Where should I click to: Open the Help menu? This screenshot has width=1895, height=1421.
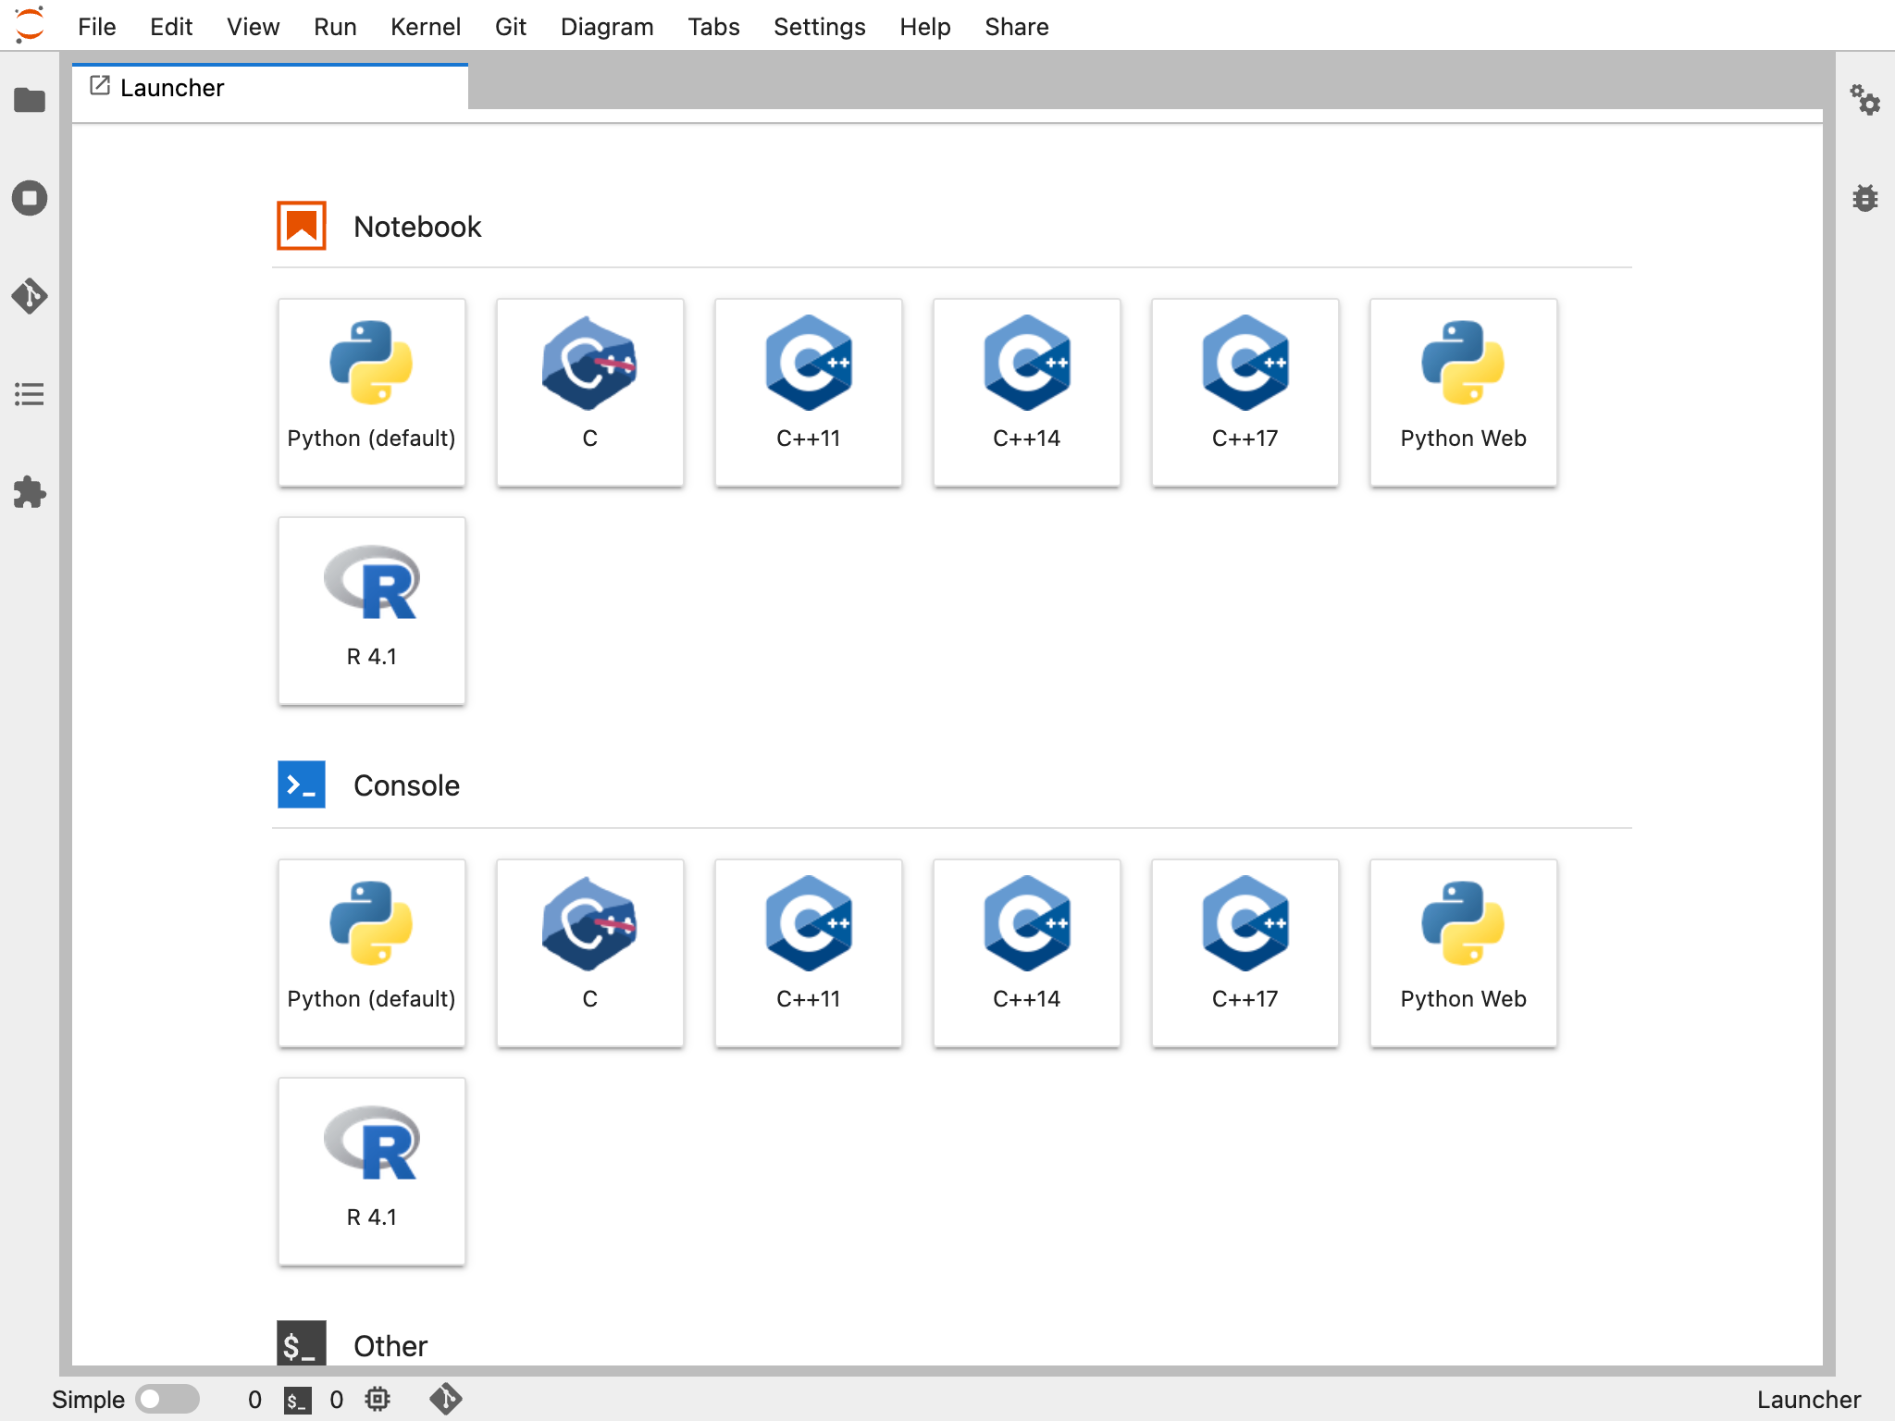[925, 27]
